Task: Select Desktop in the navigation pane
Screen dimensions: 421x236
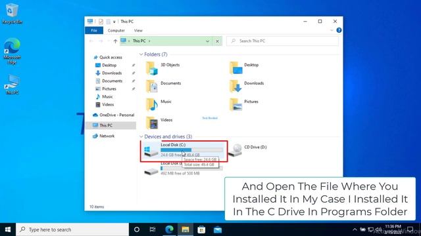Action: pos(109,66)
